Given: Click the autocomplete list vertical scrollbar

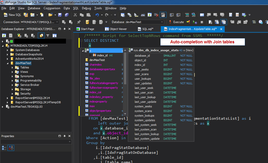Looking at the screenshot, I should (125, 68).
